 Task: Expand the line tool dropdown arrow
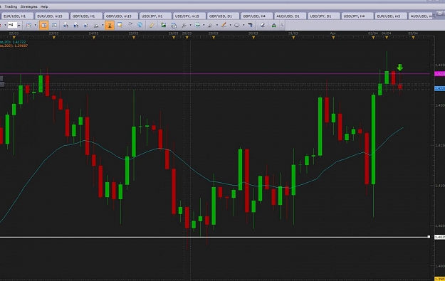[230, 25]
